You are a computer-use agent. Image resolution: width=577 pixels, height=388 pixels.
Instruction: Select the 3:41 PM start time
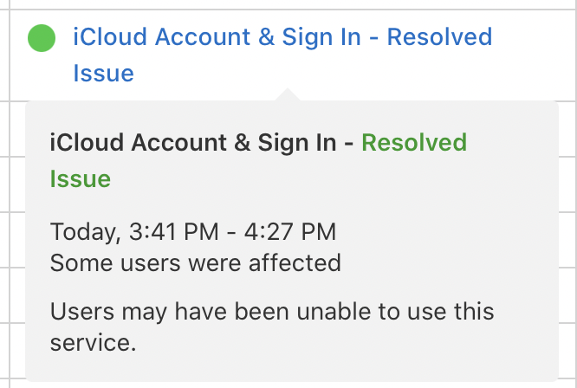tap(174, 232)
